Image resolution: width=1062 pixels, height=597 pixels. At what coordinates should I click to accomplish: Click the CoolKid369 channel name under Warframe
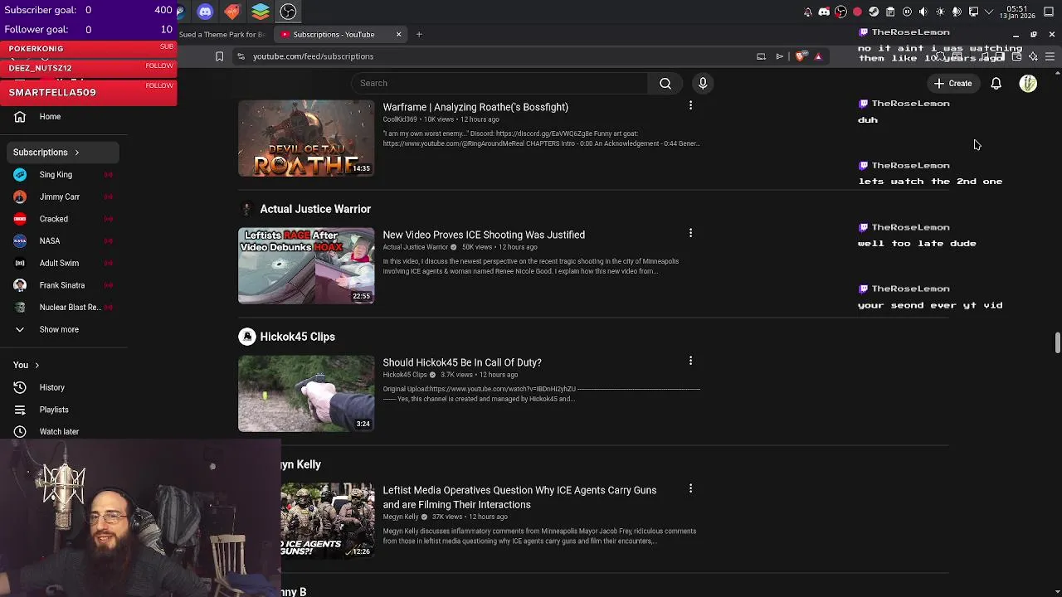point(400,119)
